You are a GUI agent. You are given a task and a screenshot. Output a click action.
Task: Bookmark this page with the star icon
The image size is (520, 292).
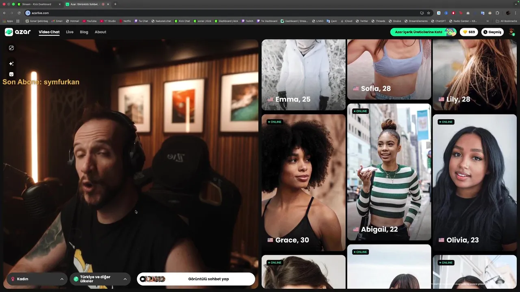point(429,13)
